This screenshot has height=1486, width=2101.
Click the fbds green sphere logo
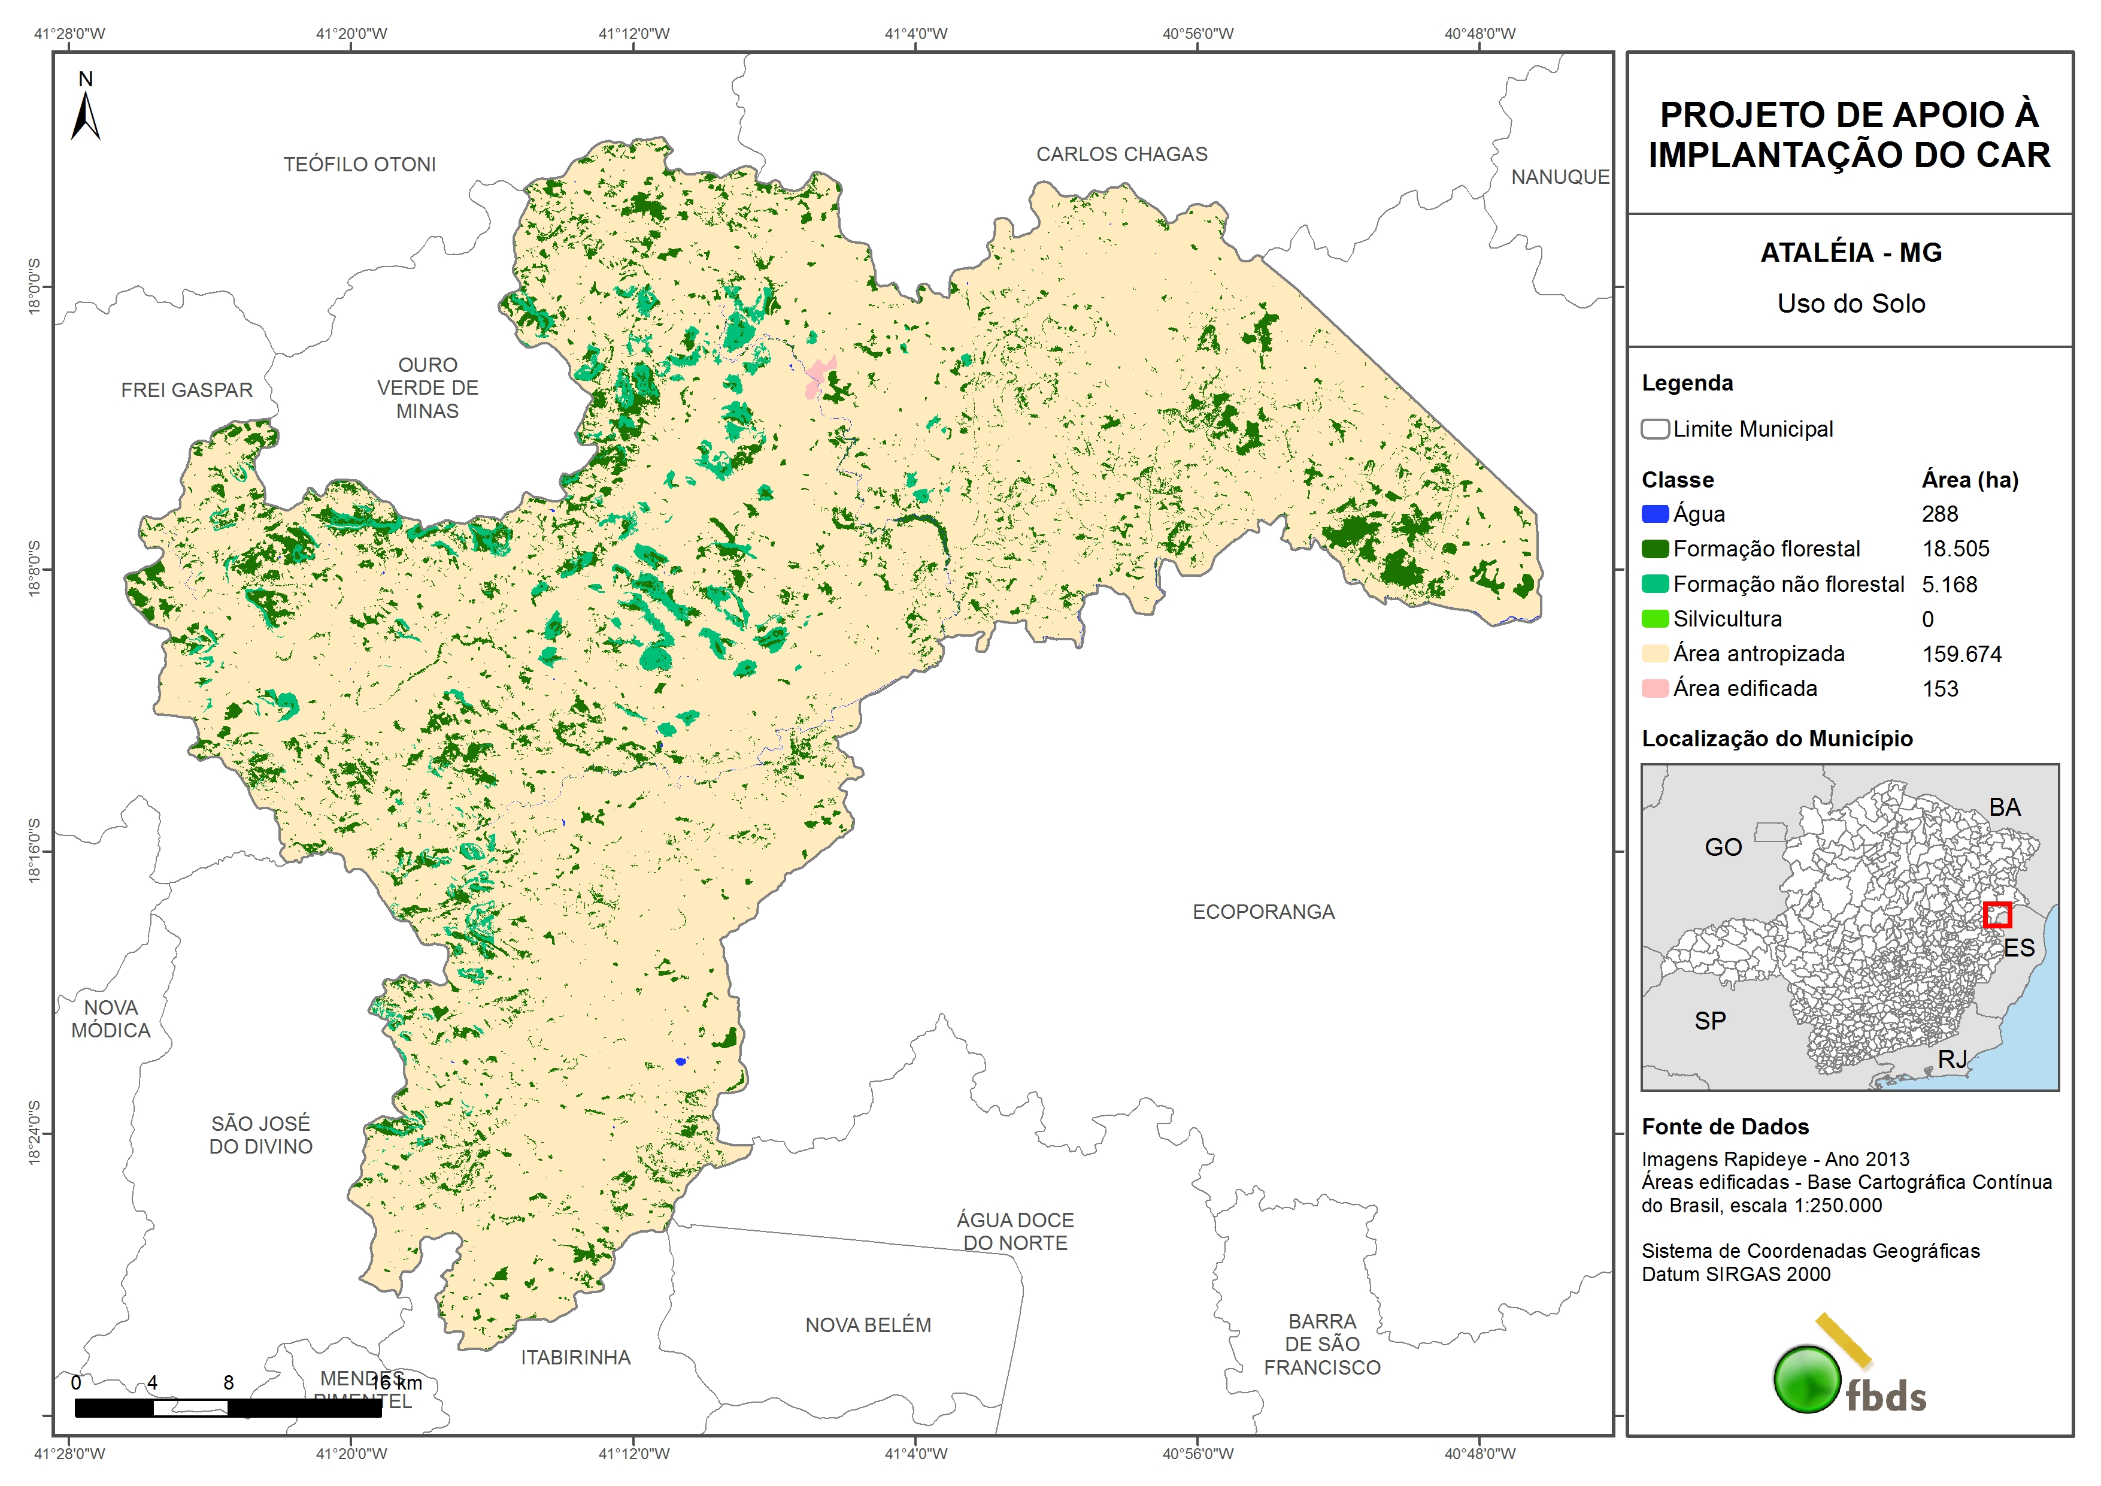pyautogui.click(x=1807, y=1379)
